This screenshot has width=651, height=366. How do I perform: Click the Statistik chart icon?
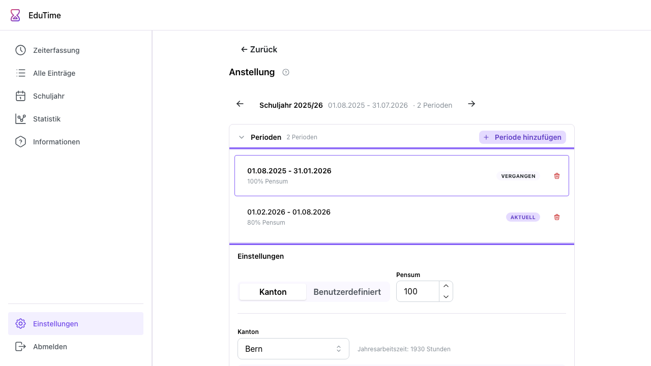tap(20, 119)
